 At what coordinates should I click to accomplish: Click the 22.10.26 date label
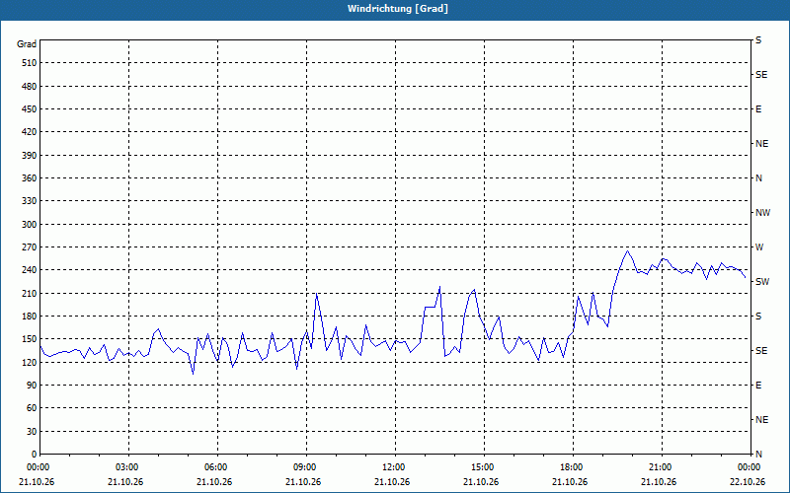tap(749, 482)
